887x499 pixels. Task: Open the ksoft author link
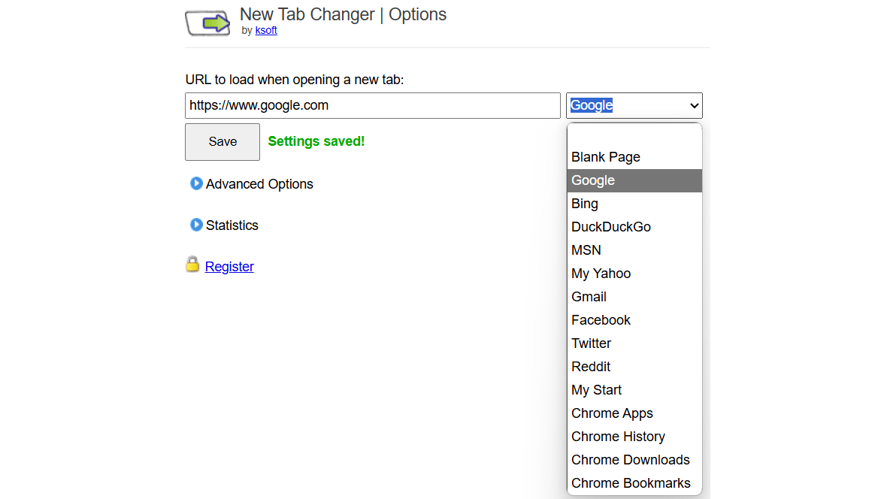(x=266, y=31)
